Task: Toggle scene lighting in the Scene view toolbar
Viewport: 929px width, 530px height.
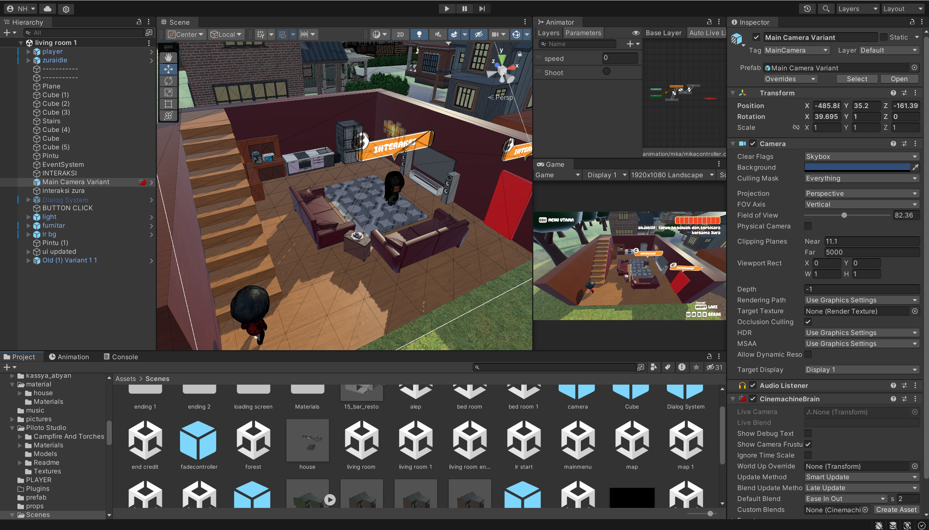Action: (x=419, y=34)
